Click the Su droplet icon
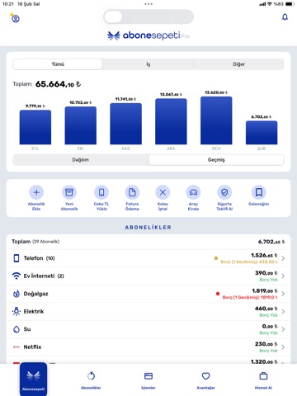This screenshot has height=396, width=297. (x=16, y=329)
